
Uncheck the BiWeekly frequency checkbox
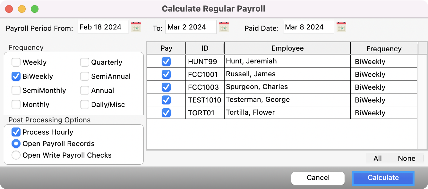[16, 76]
